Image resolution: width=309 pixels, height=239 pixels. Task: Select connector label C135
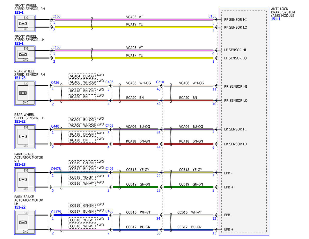212,16
